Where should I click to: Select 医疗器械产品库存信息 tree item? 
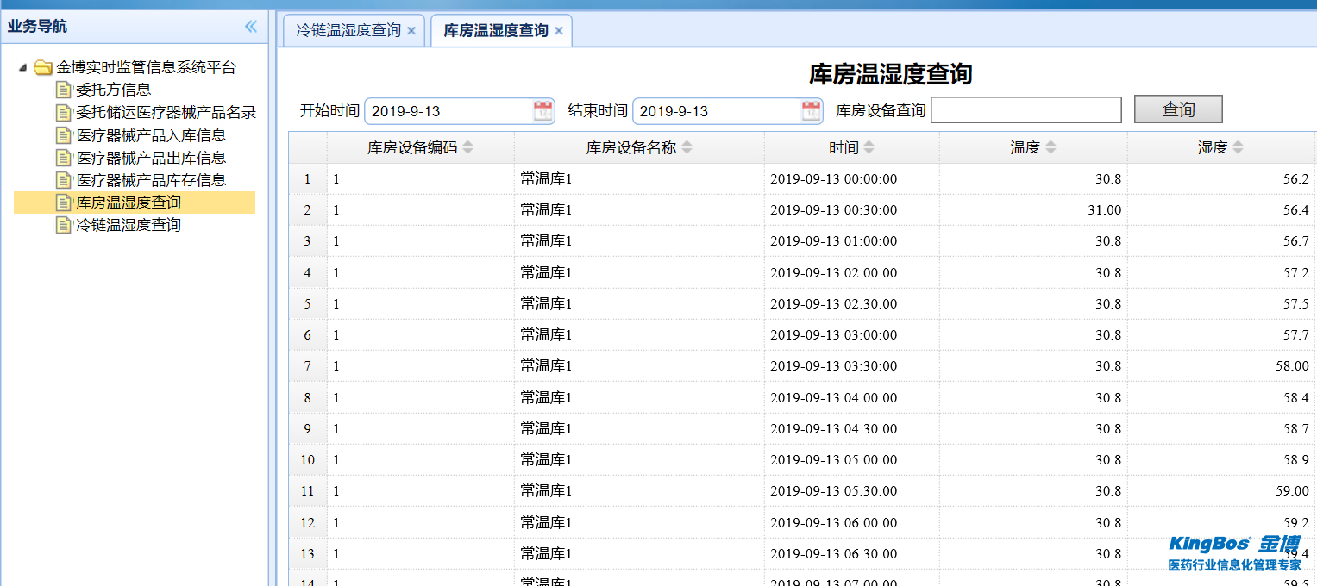coord(151,179)
